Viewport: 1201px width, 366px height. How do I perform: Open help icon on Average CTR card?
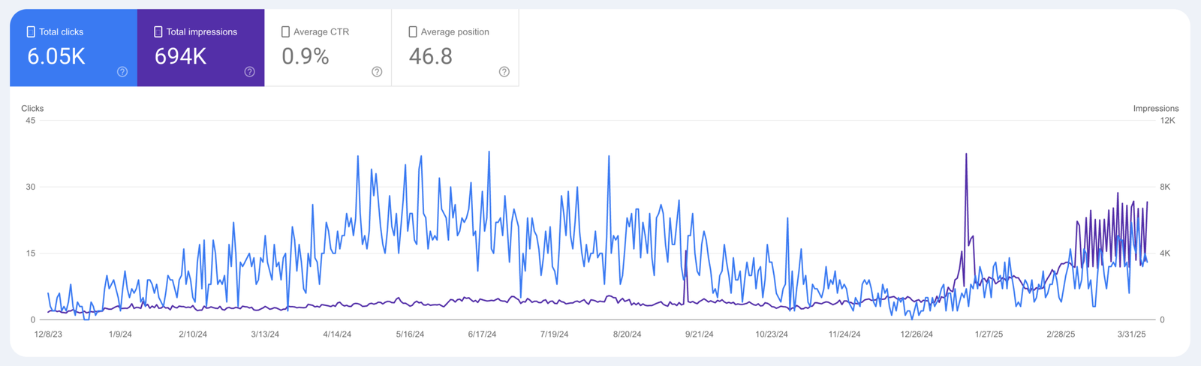tap(377, 72)
